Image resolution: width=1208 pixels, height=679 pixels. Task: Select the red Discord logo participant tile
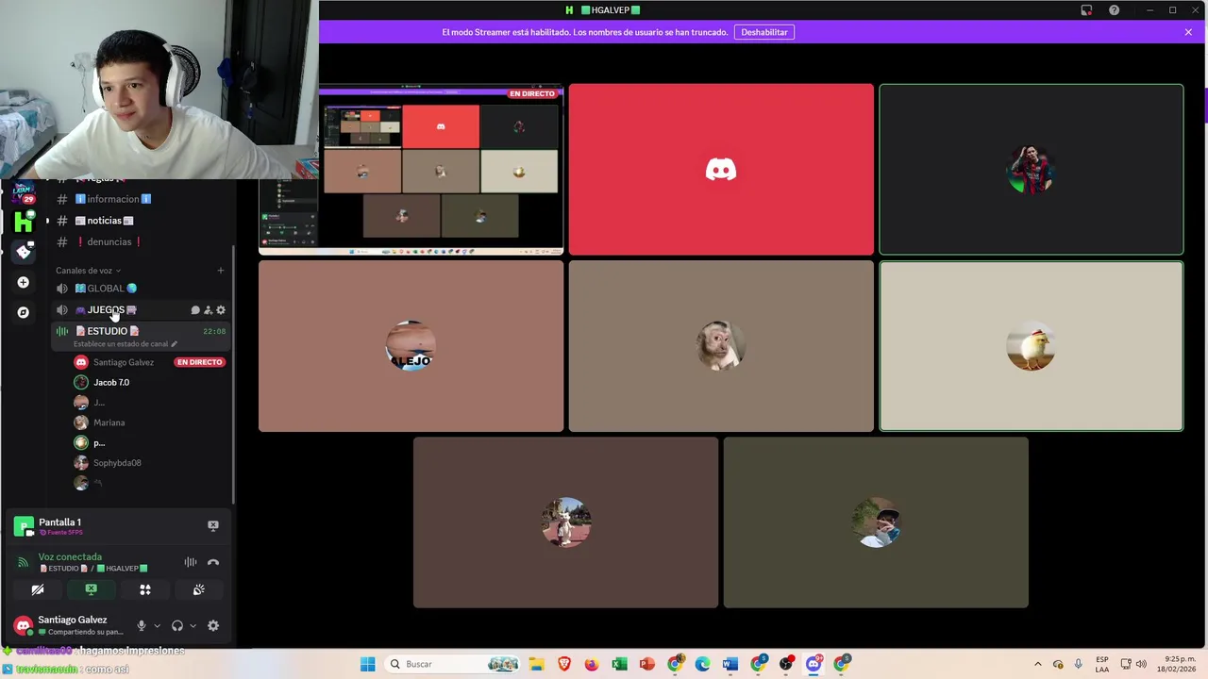(721, 170)
